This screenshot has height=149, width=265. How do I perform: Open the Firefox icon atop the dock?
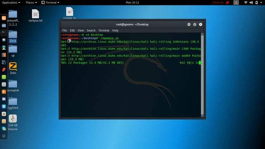(4, 18)
